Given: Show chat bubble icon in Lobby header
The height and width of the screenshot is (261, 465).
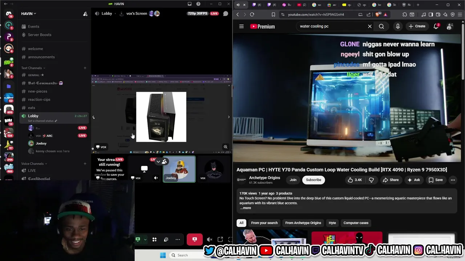Looking at the screenshot, I should (x=226, y=13).
